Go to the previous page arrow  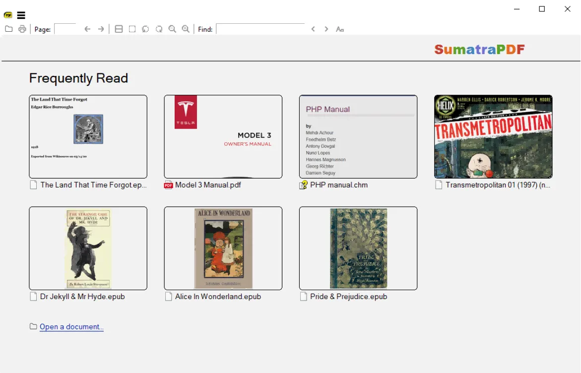tap(87, 29)
